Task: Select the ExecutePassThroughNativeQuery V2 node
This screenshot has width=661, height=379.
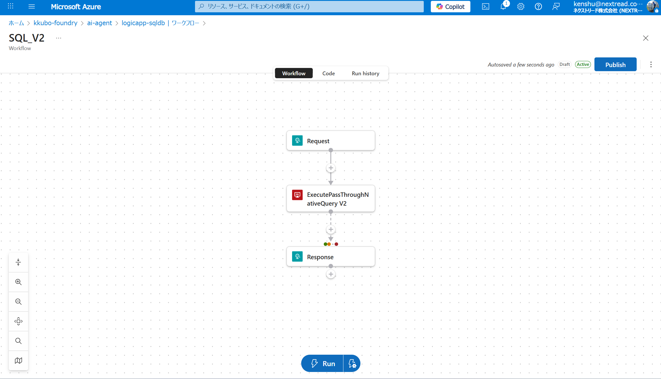Action: point(331,199)
